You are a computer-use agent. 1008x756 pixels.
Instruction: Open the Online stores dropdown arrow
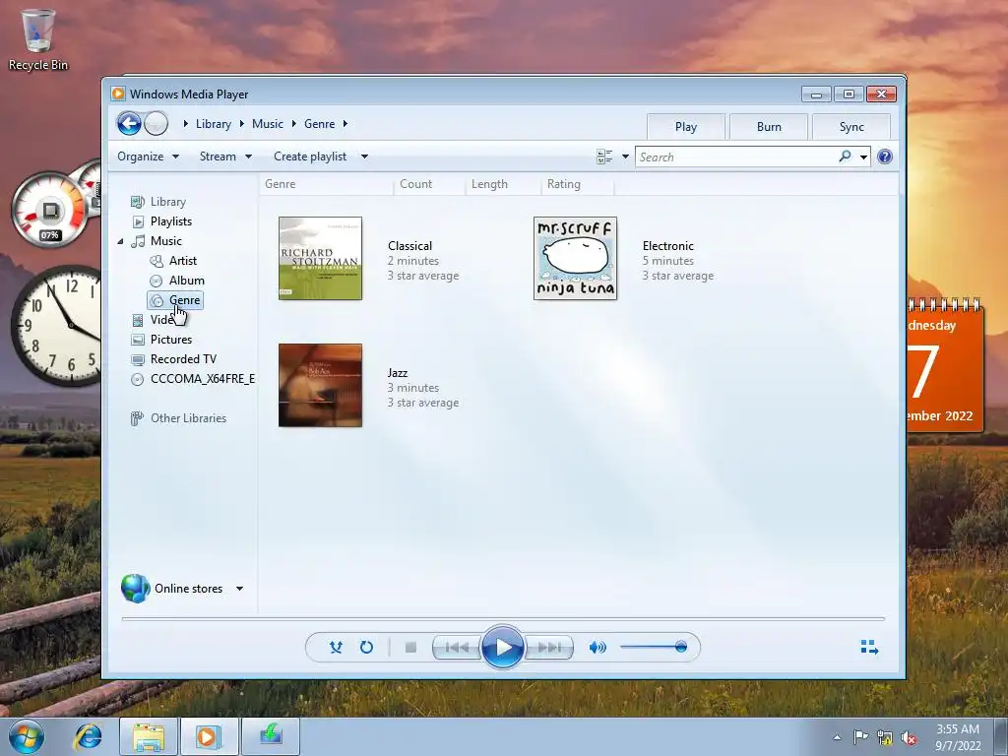[x=240, y=589]
